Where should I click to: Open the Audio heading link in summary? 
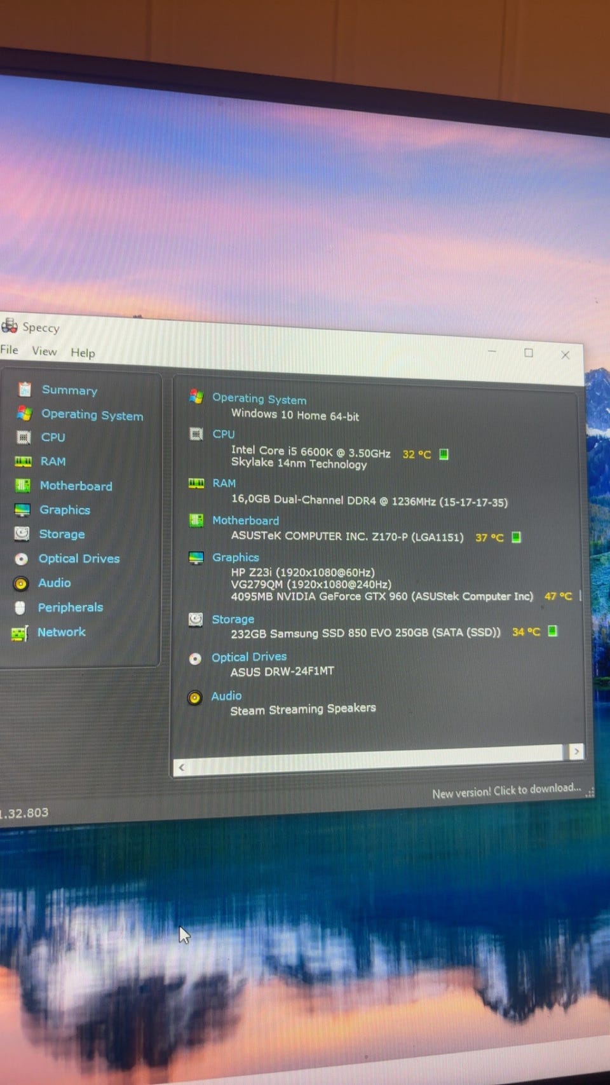226,696
